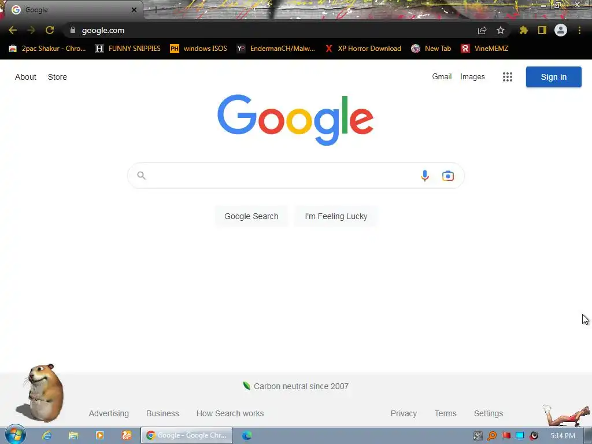The image size is (592, 444).
Task: Open the New Tab bookmark
Action: pos(431,49)
